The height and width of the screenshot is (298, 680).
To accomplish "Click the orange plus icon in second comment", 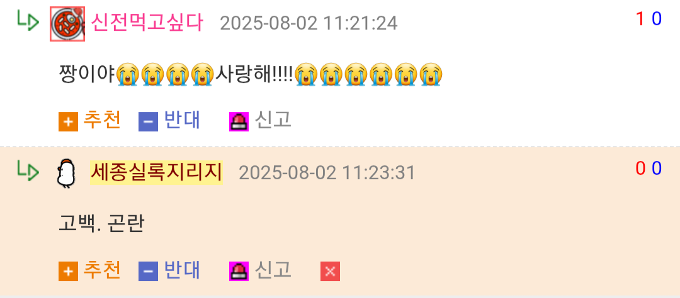I will (68, 271).
